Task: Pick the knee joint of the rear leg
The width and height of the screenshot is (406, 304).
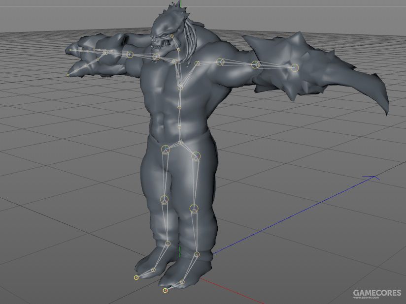Action: (164, 199)
